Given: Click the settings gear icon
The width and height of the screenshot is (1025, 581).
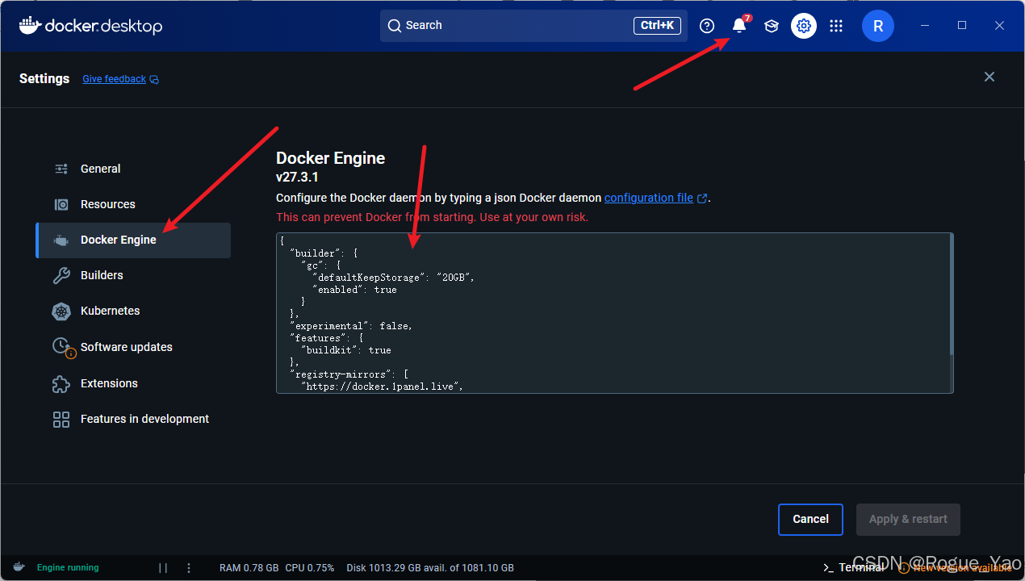Looking at the screenshot, I should point(804,26).
